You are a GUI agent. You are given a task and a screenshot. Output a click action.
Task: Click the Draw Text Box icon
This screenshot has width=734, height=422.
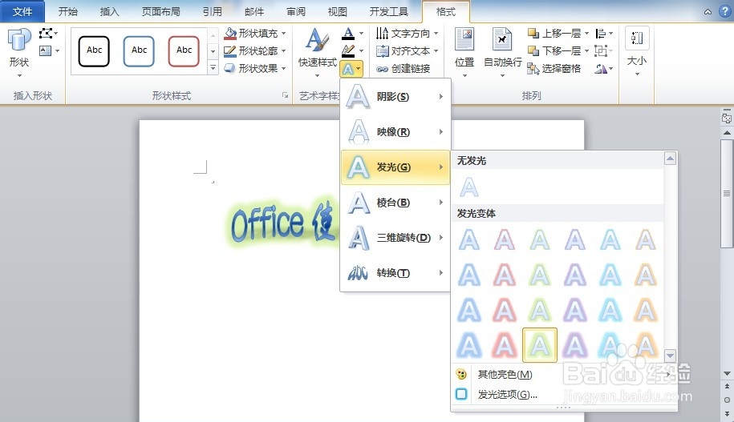coord(49,50)
